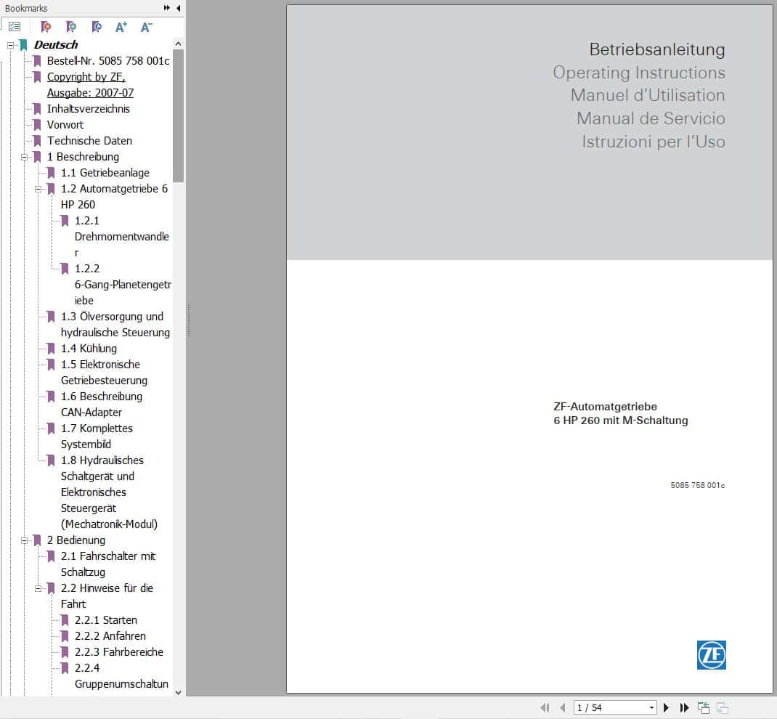Click the delete bookmark icon with red mark

(x=46, y=27)
